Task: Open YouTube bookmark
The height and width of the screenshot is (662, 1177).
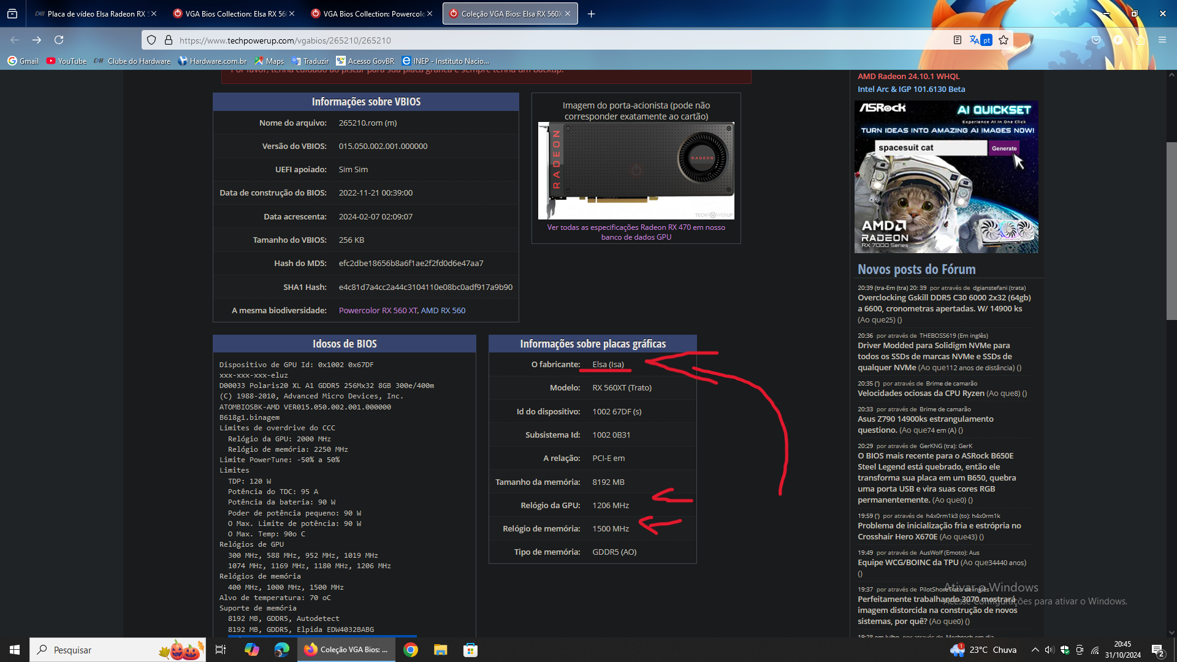Action: click(x=66, y=61)
